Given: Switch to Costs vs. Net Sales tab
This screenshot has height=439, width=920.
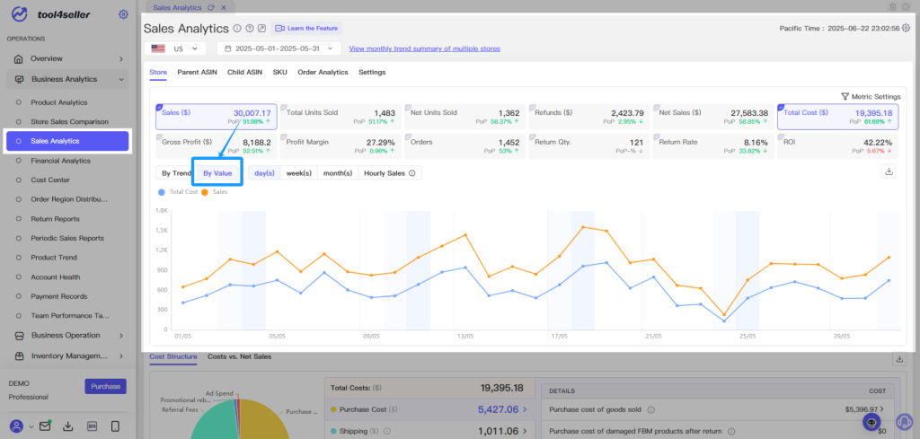Looking at the screenshot, I should click(239, 356).
